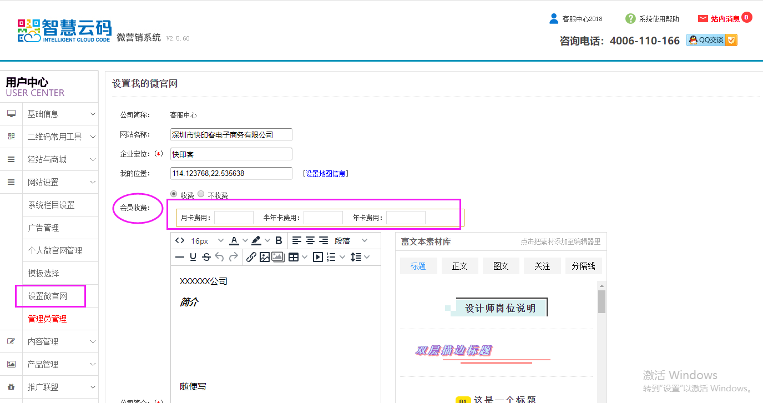Expand the 基础信息 sidebar section
The height and width of the screenshot is (403, 763).
[x=49, y=114]
